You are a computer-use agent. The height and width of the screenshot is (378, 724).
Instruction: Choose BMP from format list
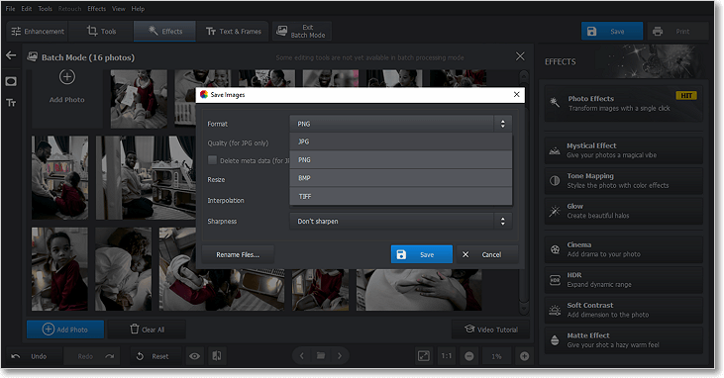pos(401,178)
